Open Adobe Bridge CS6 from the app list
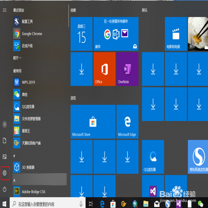 tap(40, 192)
